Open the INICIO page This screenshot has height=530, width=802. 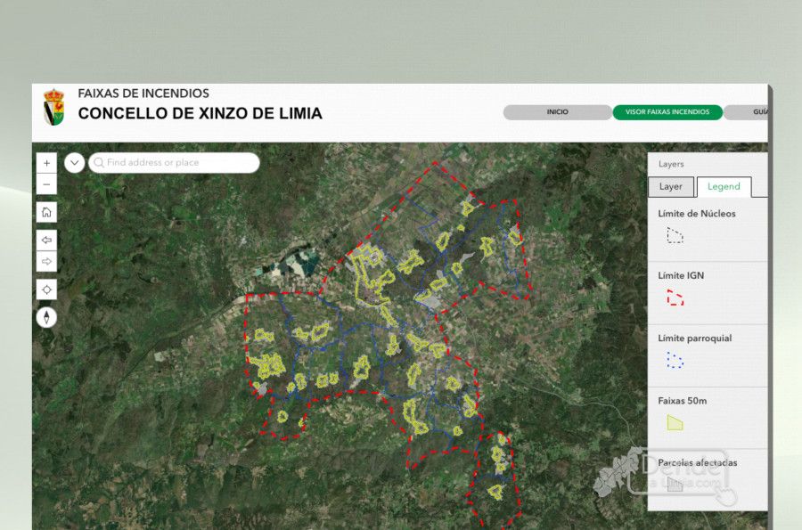coord(557,112)
